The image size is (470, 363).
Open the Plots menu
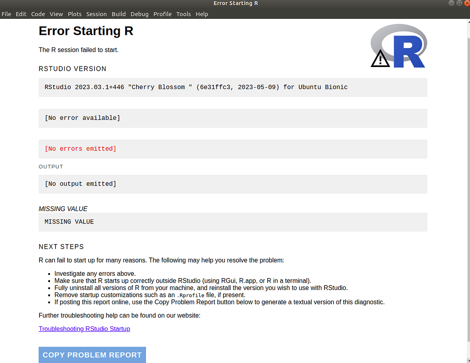[x=74, y=14]
